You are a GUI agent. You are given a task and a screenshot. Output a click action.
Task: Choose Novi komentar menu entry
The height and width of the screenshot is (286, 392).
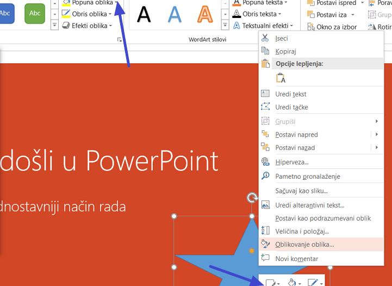pyautogui.click(x=321, y=258)
